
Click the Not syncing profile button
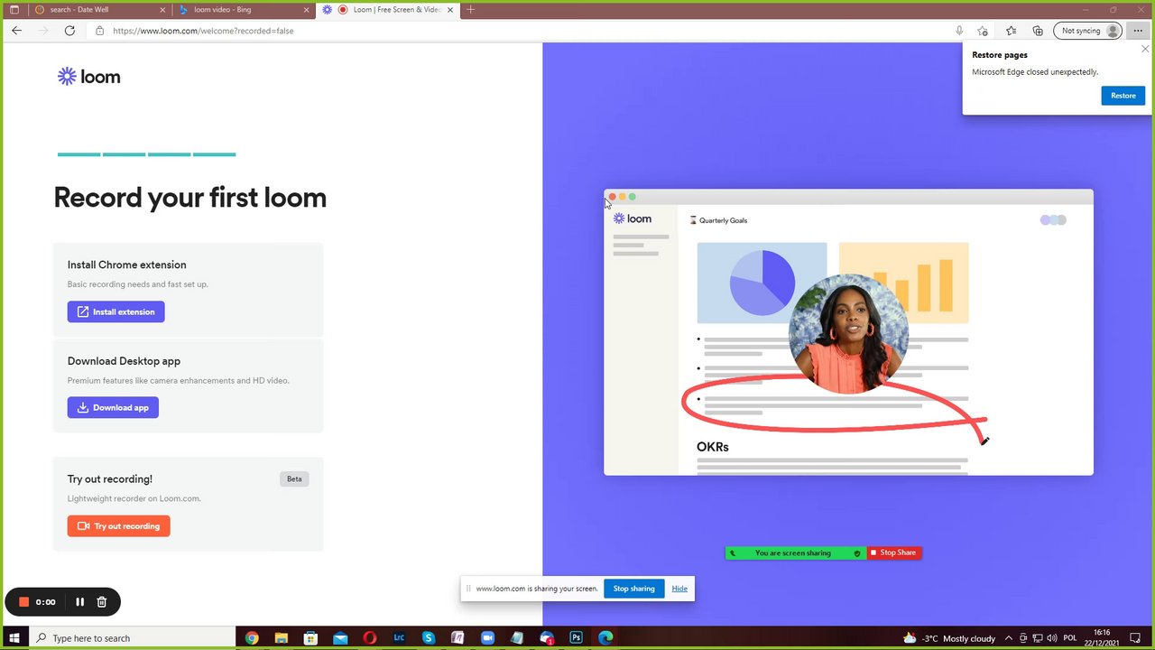[x=1089, y=31]
